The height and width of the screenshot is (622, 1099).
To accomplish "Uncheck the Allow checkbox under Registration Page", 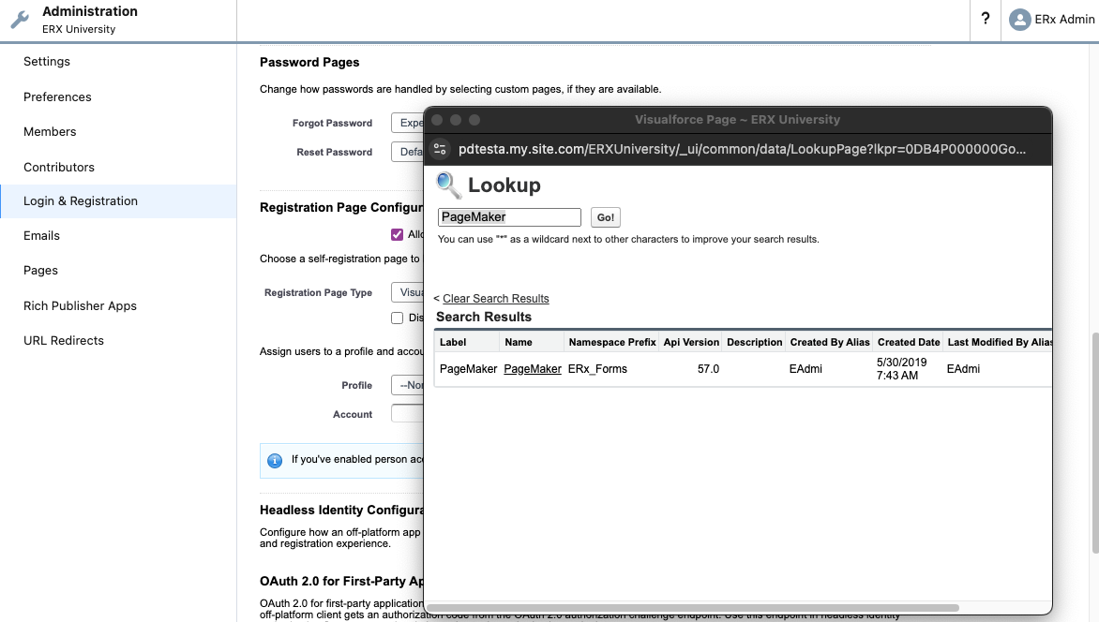I will [398, 234].
